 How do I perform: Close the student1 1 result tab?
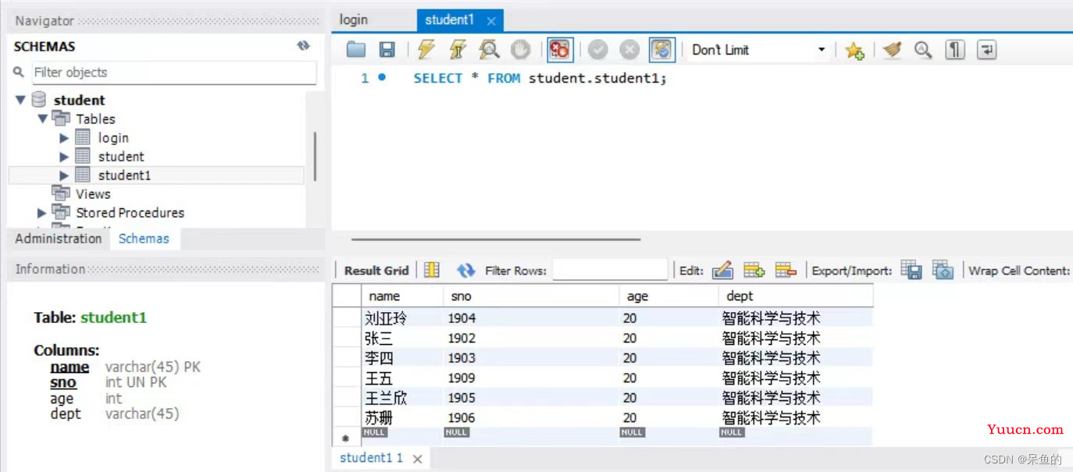point(417,459)
